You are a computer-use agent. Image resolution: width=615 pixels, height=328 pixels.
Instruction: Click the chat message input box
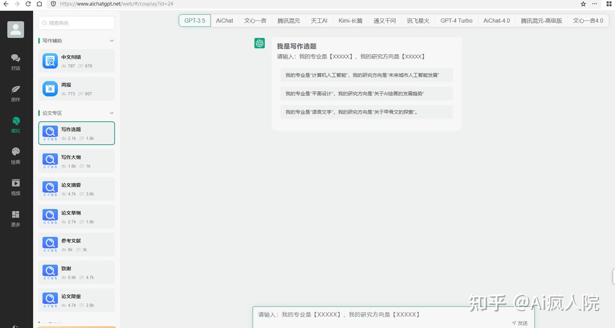pyautogui.click(x=393, y=317)
